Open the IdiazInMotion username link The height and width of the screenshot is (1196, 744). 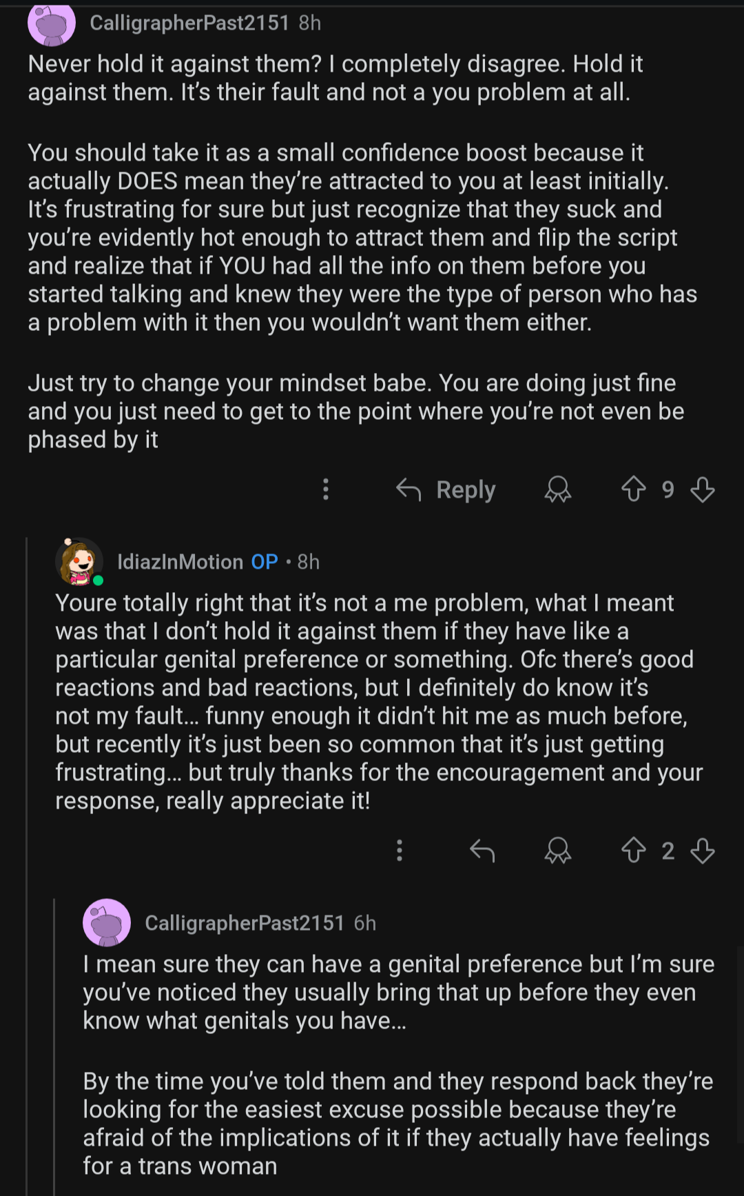point(180,562)
